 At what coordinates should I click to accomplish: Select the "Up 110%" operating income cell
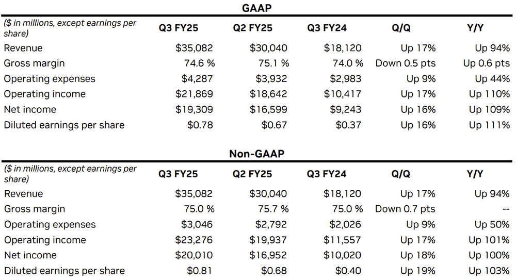point(489,94)
